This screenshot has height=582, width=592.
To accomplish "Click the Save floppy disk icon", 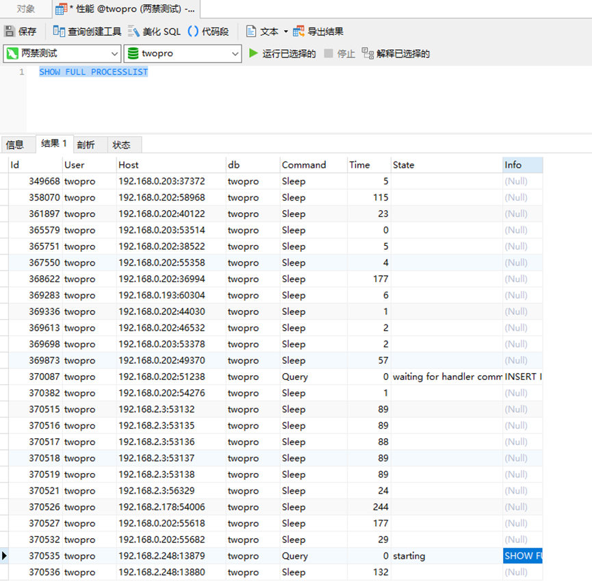I will (10, 31).
